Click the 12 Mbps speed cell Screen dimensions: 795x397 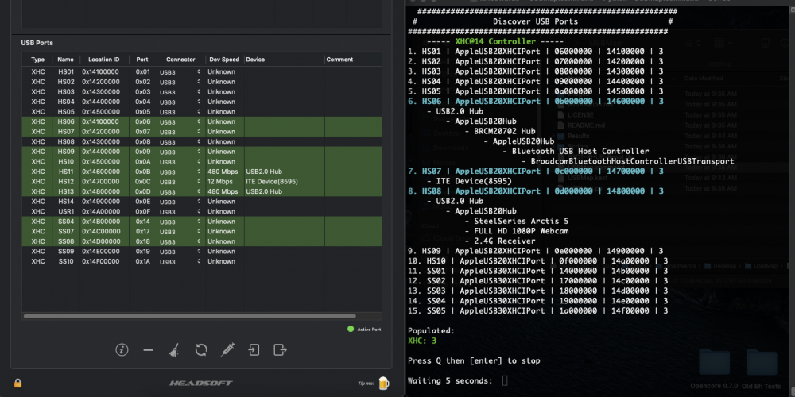(219, 182)
